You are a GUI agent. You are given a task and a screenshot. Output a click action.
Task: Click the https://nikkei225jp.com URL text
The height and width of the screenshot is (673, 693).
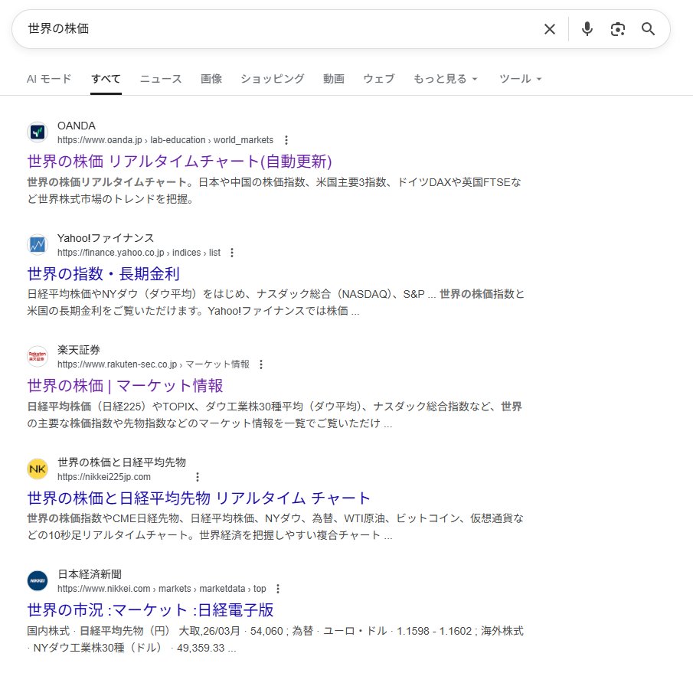(104, 477)
